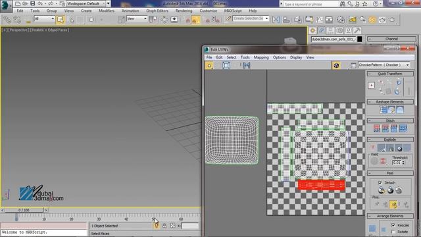Open the Tools menu in Edit UVWs window
The height and width of the screenshot is (237, 421).
(x=245, y=57)
